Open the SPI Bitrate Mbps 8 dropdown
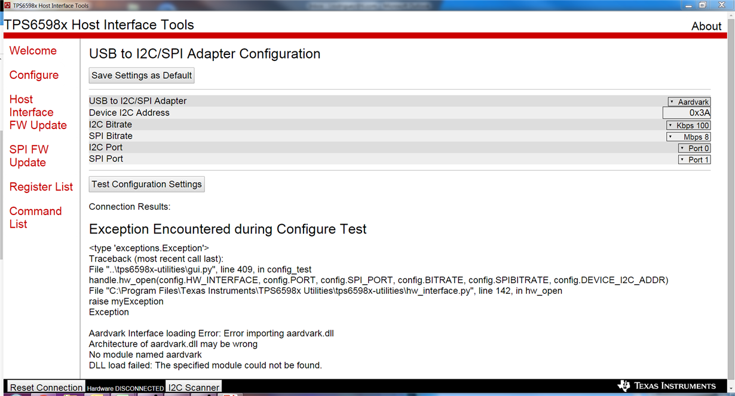 coord(688,137)
